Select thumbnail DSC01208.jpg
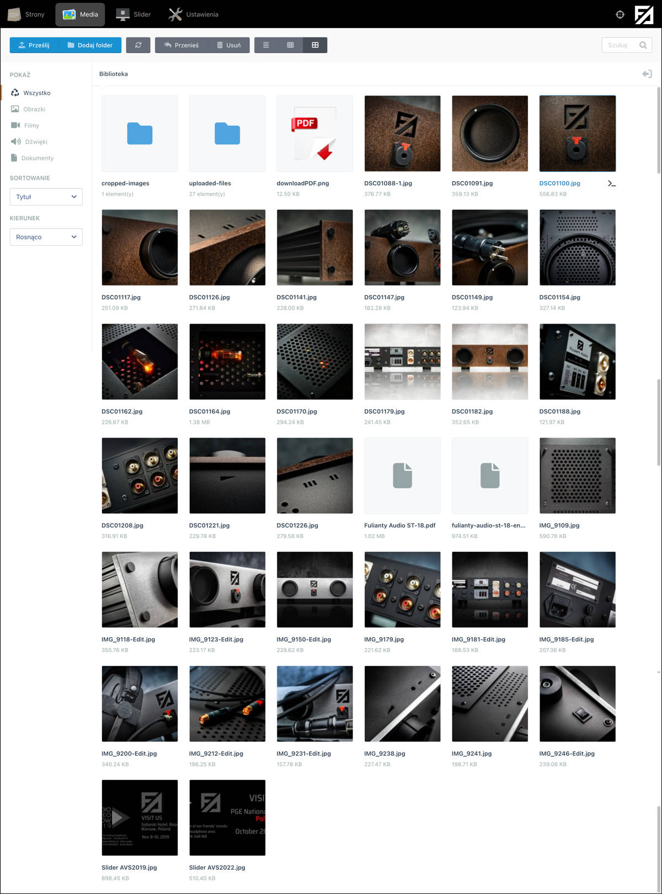 140,476
